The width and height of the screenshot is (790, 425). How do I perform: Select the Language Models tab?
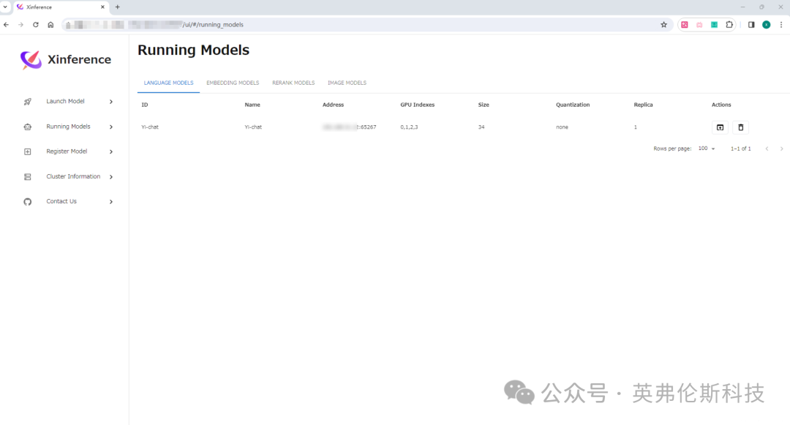[x=169, y=83]
